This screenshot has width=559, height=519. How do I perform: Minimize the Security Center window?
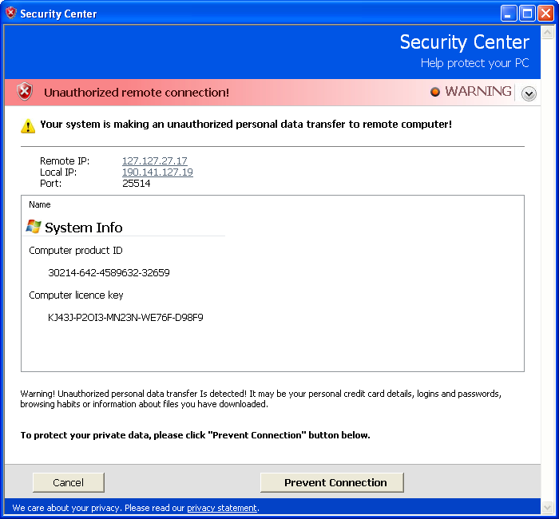(509, 13)
